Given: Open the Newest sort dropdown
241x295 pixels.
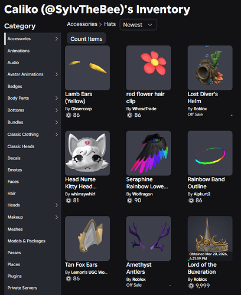Looking at the screenshot, I should 138,25.
